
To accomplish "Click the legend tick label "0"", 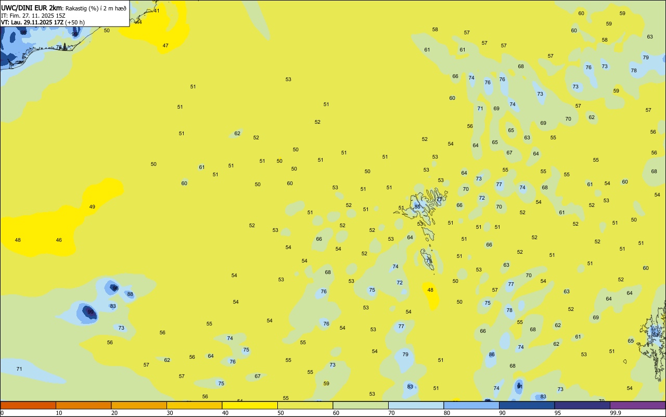I will pyautogui.click(x=2, y=413).
